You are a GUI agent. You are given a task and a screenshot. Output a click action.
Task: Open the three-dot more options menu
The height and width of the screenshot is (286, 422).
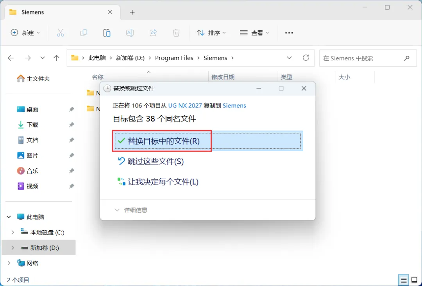click(289, 33)
